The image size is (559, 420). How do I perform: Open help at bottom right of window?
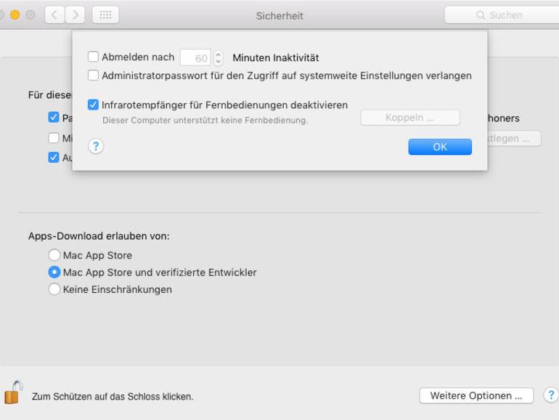point(551,395)
